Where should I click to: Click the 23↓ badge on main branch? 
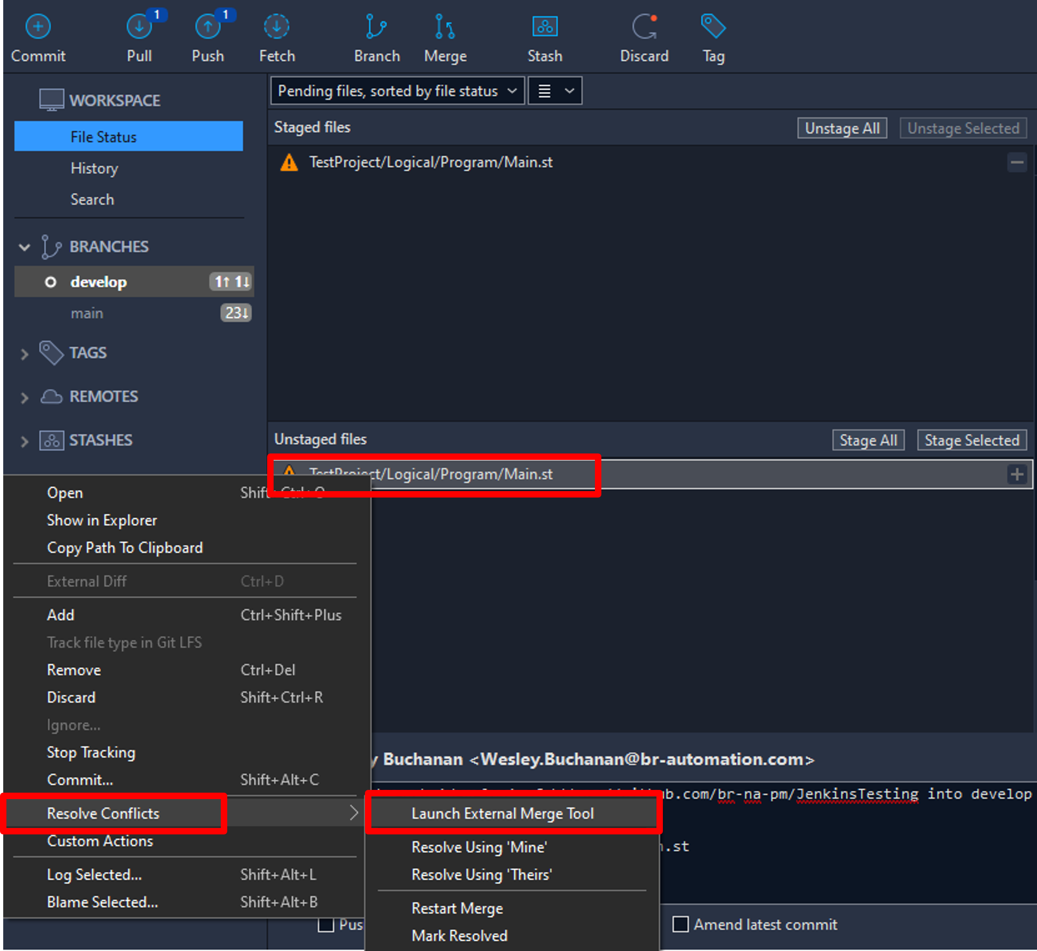point(236,313)
